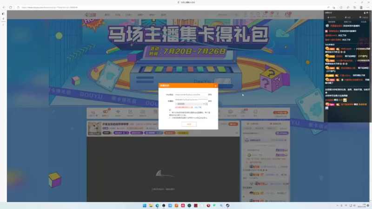Click the waveform icon in streamer toolbar
Screen dimensions: 372x209
(x=118, y=112)
